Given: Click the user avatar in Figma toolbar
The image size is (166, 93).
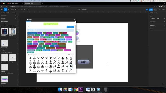Looking at the screenshot, I should pos(147,10).
